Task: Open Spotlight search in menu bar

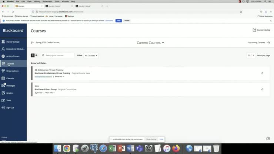Action: click(265, 1)
